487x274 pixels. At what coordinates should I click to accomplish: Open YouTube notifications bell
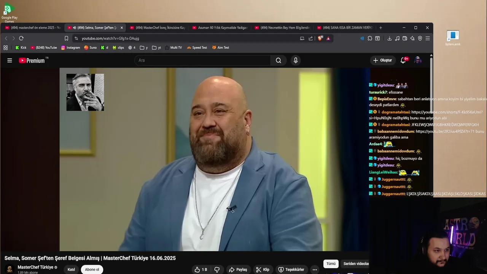click(x=403, y=60)
